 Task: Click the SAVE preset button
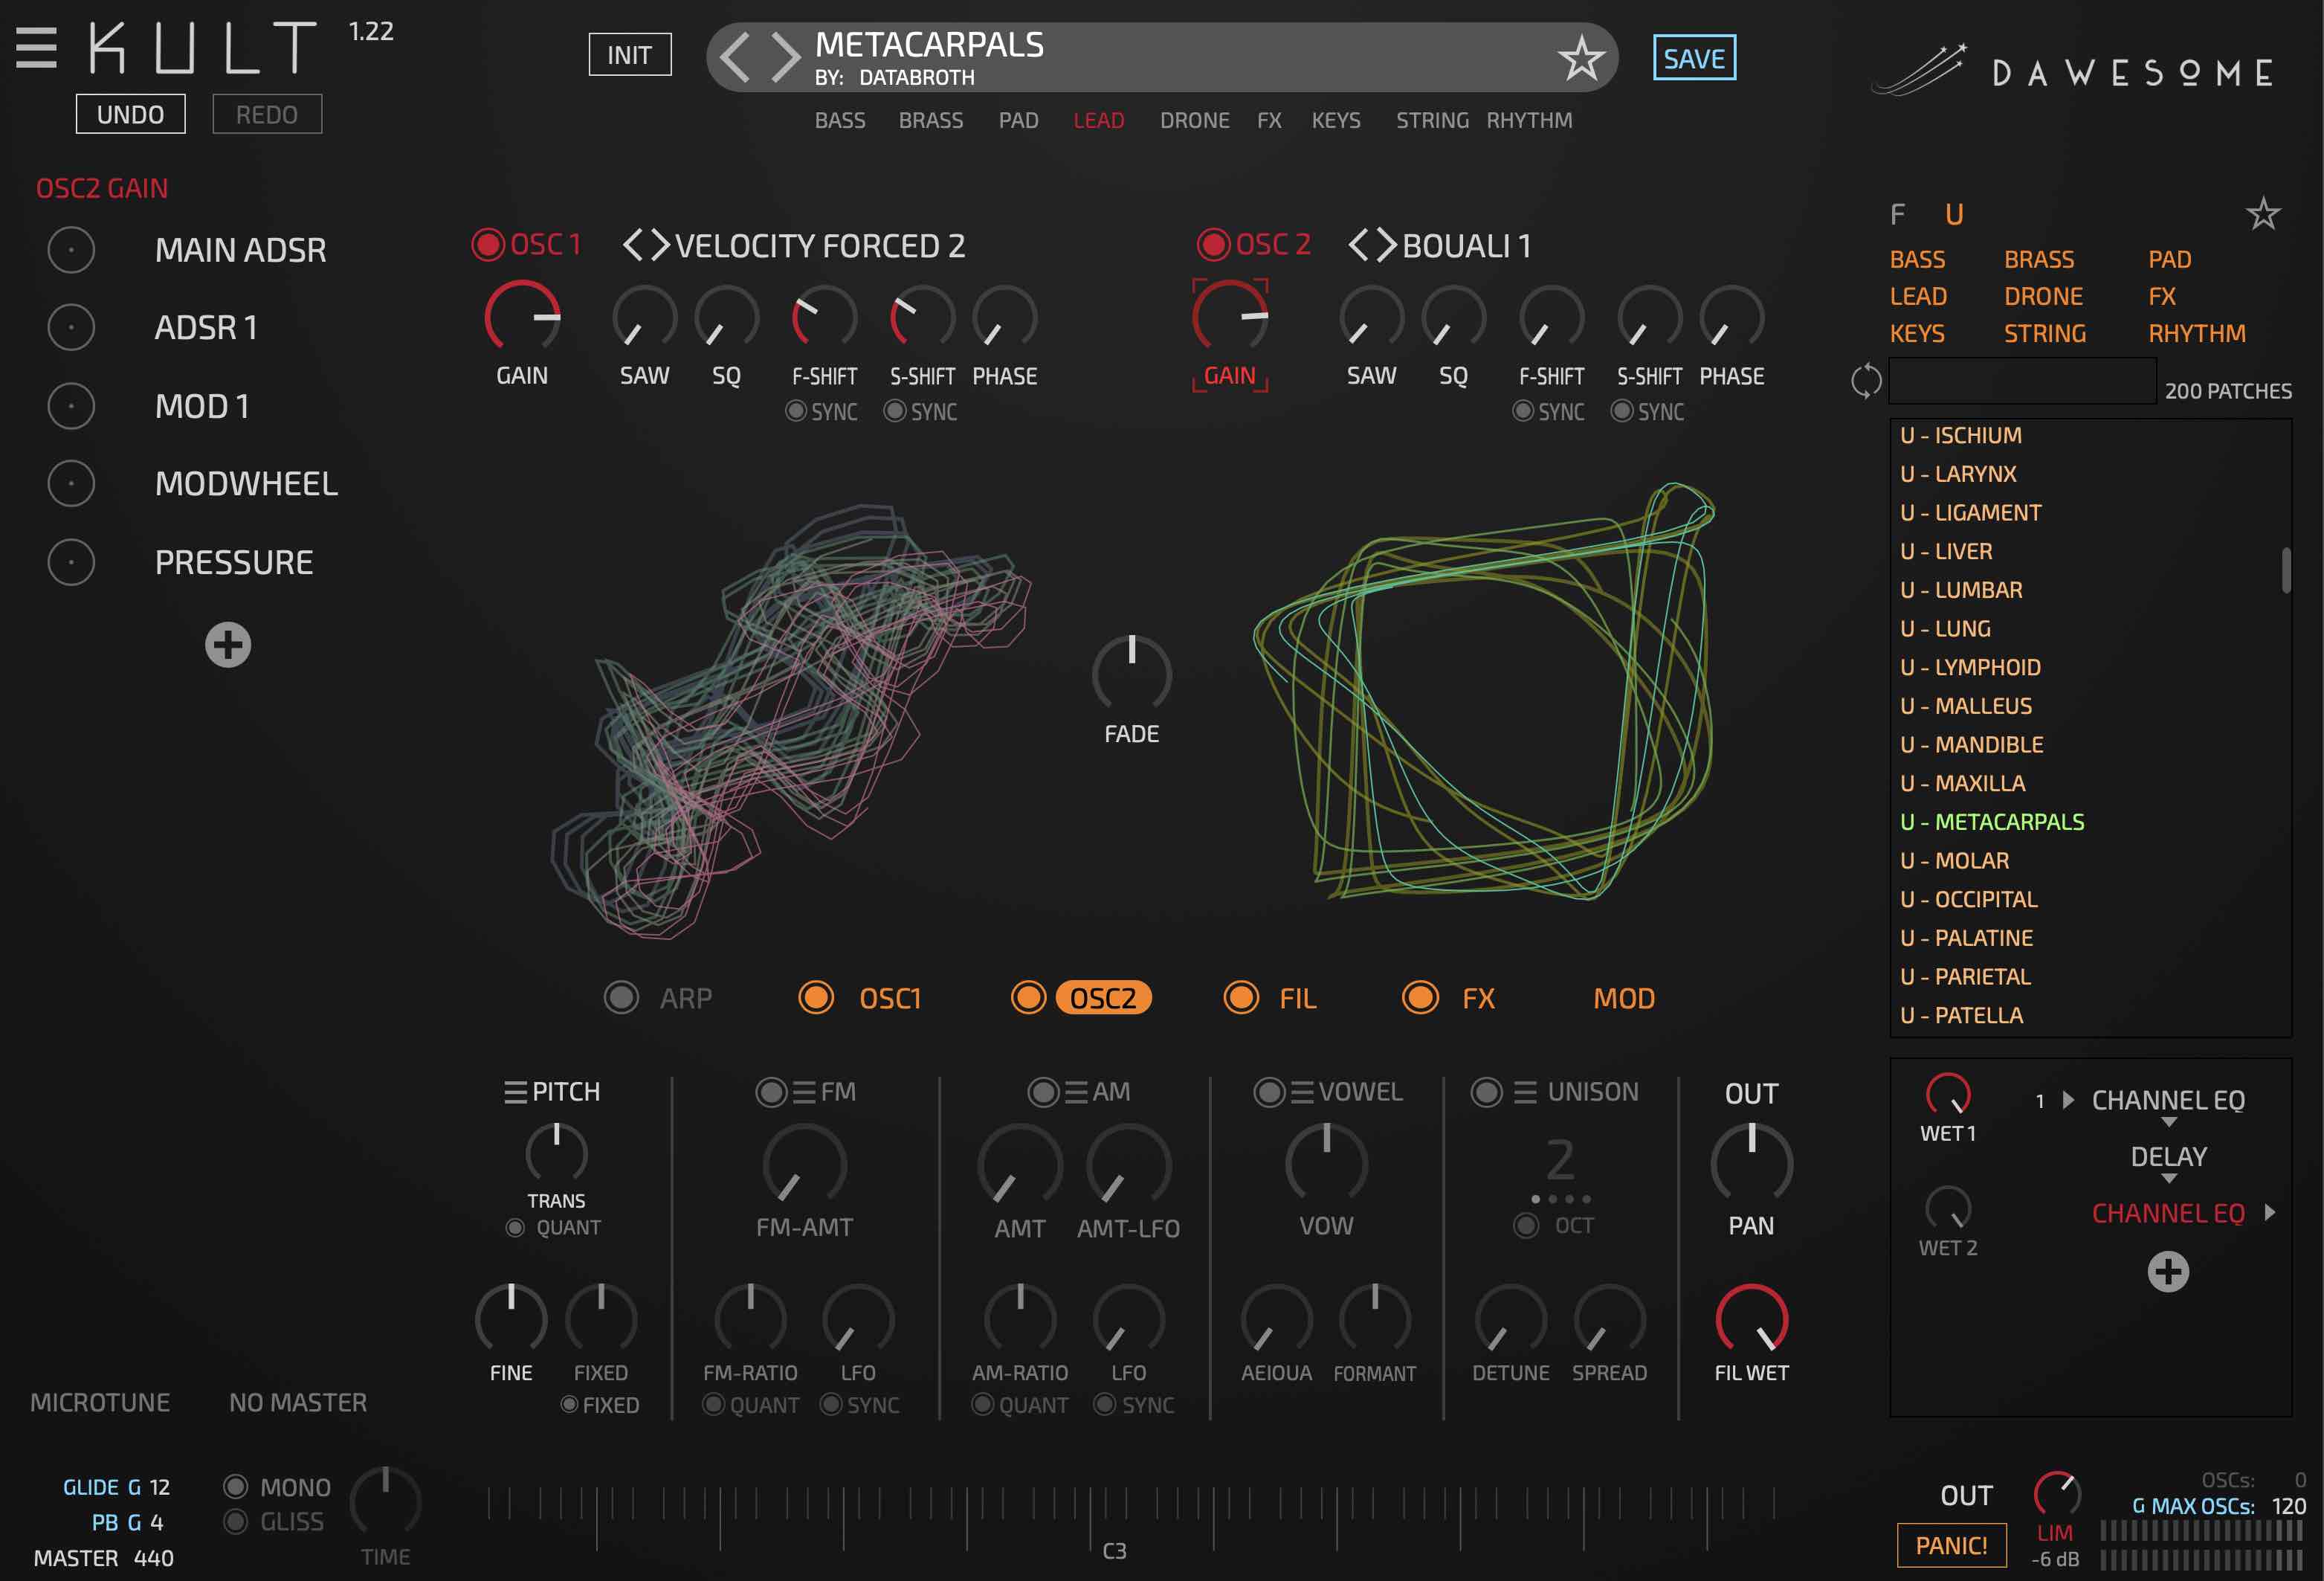coord(1694,58)
